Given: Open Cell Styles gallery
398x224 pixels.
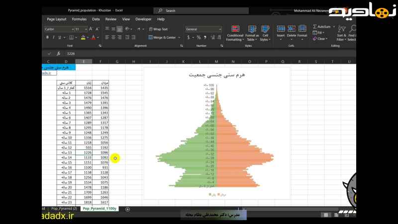Looking at the screenshot, I should tap(266, 31).
